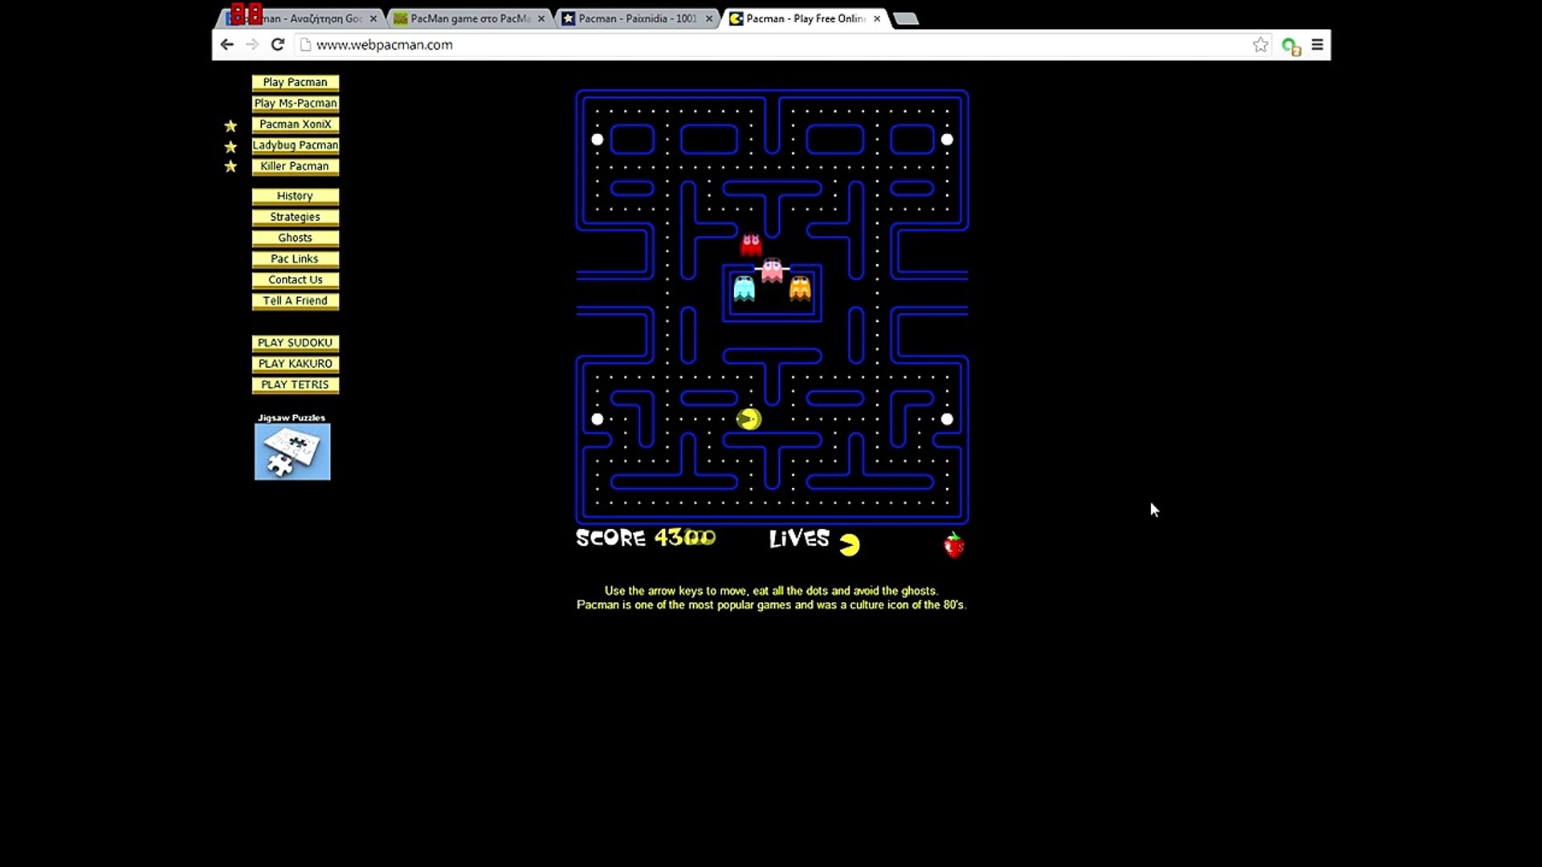Click the browser back navigation arrow

[x=226, y=45]
